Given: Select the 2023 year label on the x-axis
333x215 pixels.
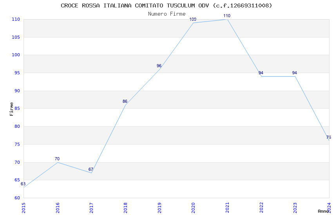Looking at the screenshot, I should [x=295, y=208].
